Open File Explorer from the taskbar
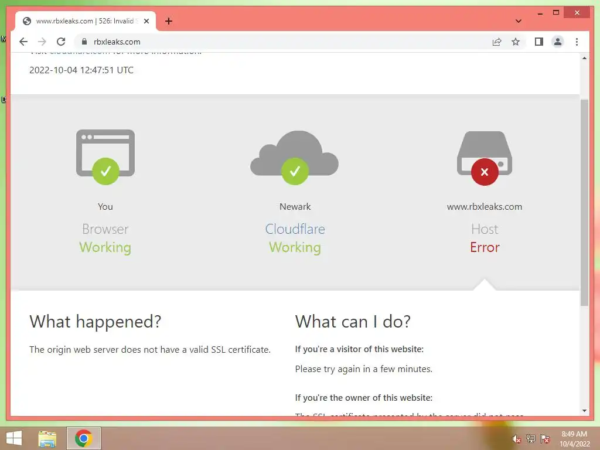Image resolution: width=600 pixels, height=450 pixels. 47,438
